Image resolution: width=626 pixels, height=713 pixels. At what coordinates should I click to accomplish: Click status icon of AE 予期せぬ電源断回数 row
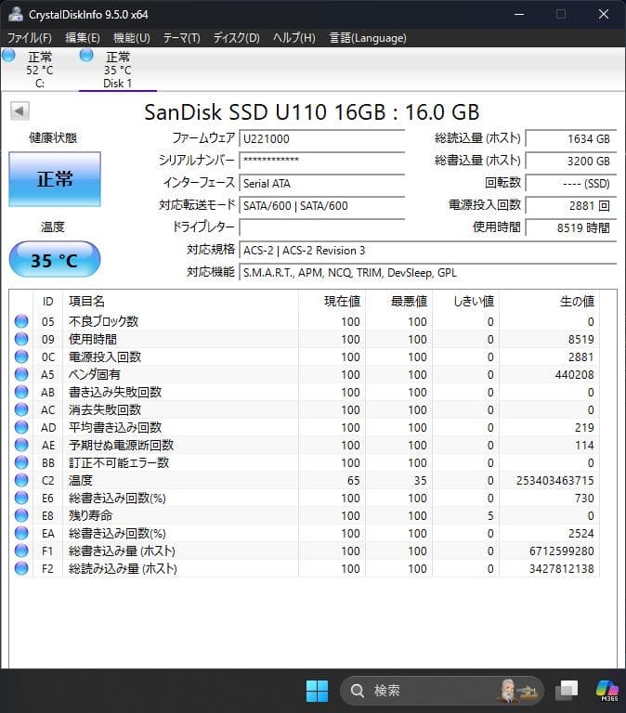tap(21, 446)
